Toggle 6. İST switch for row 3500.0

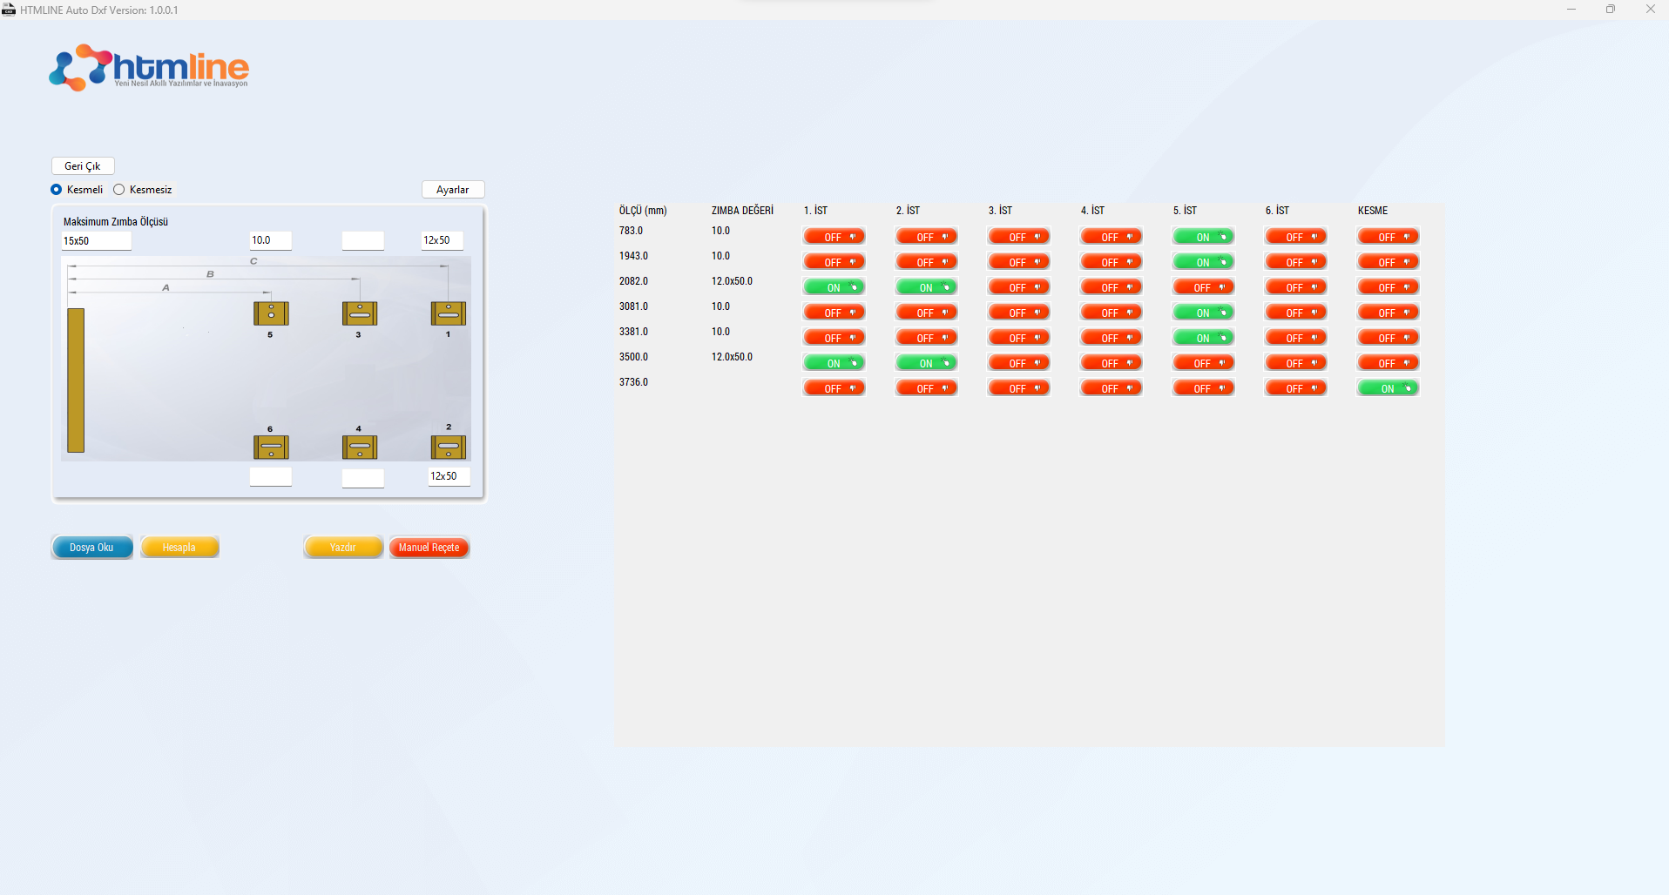[x=1295, y=363]
